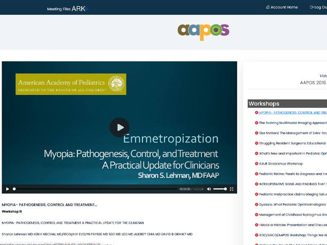This screenshot has width=327, height=245.
Task: Open Struggling Resident Surgeons workshop
Action: pyautogui.click(x=293, y=143)
